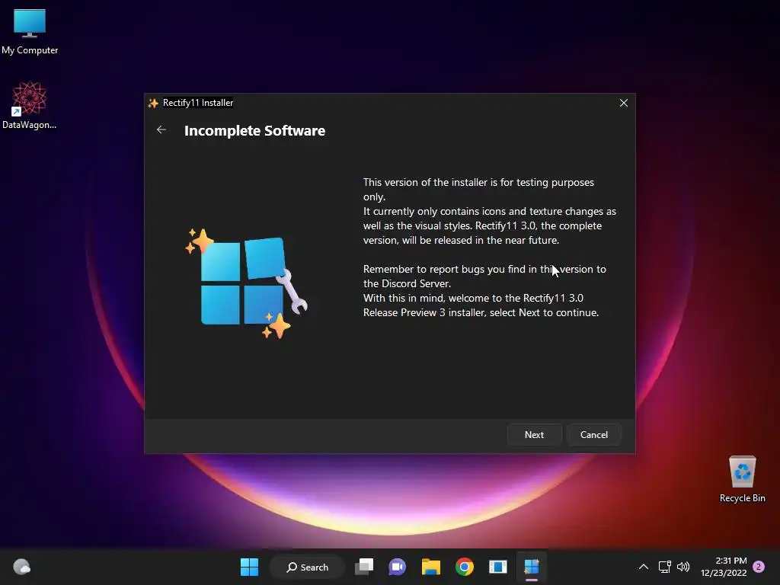Open the volume control in system tray
This screenshot has width=780, height=585.
coord(683,567)
